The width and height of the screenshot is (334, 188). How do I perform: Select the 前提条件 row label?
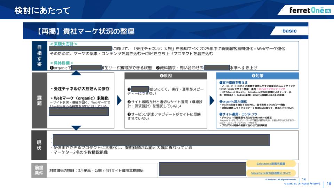39,171
